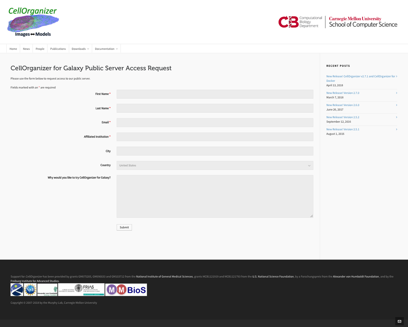Click the chevron beside the Version 2.5.1 post
The height and width of the screenshot is (327, 408).
[397, 129]
